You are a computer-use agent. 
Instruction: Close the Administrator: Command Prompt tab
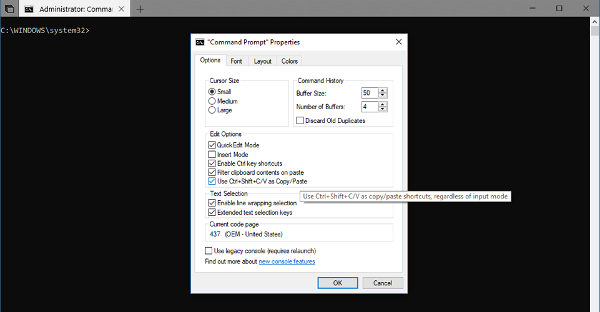[x=121, y=9]
